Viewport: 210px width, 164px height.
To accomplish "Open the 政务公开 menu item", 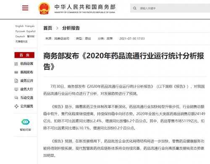I will click(x=27, y=81).
